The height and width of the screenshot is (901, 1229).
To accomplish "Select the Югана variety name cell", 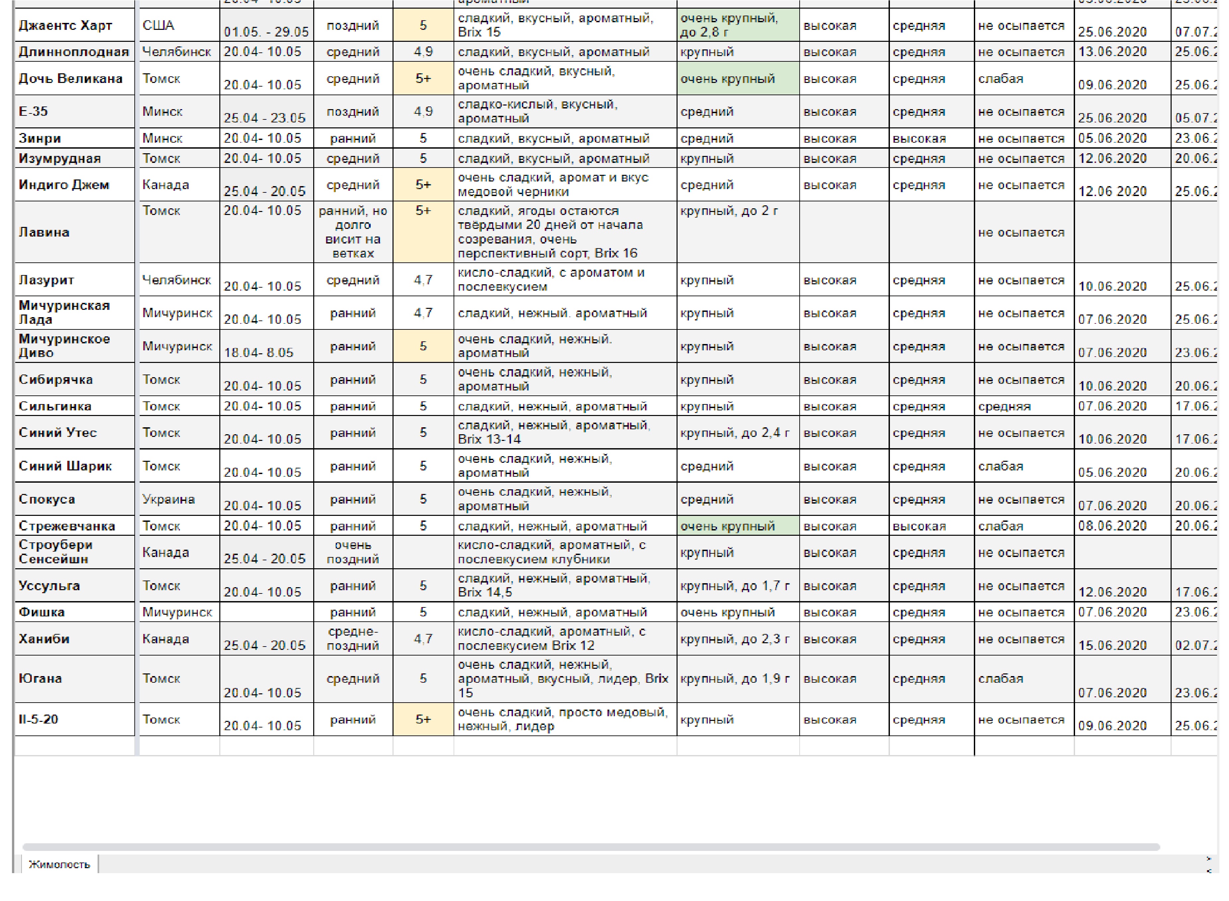I will click(x=75, y=678).
